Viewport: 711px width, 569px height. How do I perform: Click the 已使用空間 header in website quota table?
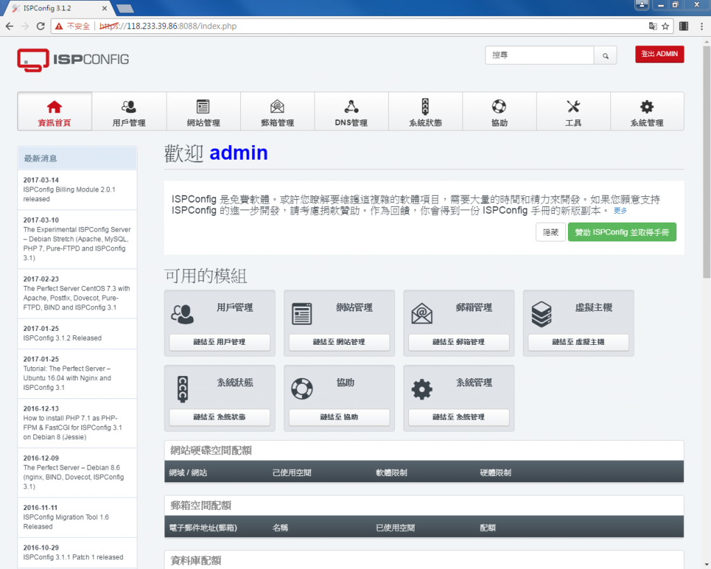pyautogui.click(x=292, y=473)
